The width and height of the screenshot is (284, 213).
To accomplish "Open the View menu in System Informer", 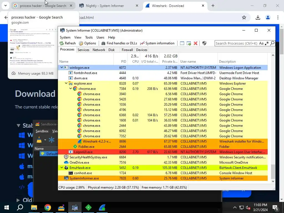I will pos(78,37).
